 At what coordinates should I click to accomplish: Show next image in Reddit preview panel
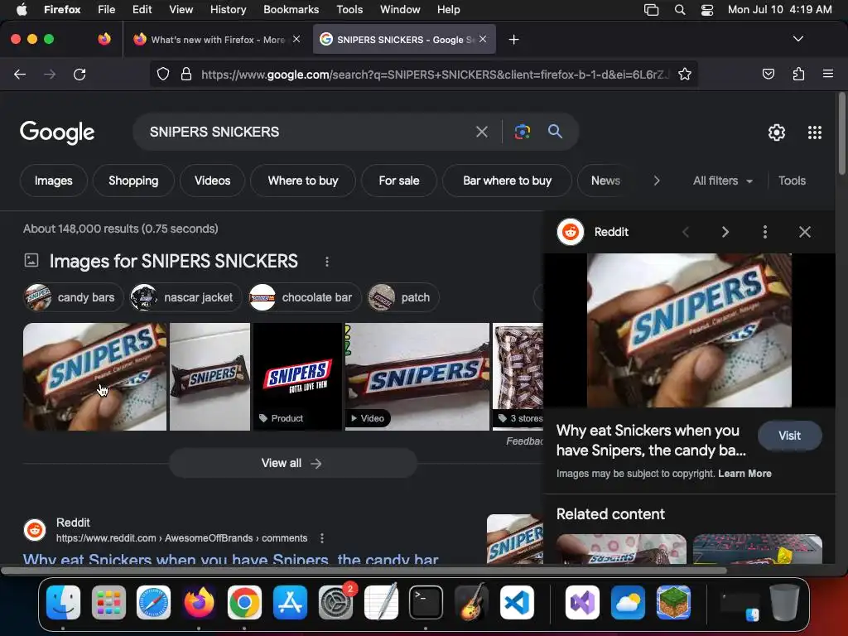pos(725,232)
